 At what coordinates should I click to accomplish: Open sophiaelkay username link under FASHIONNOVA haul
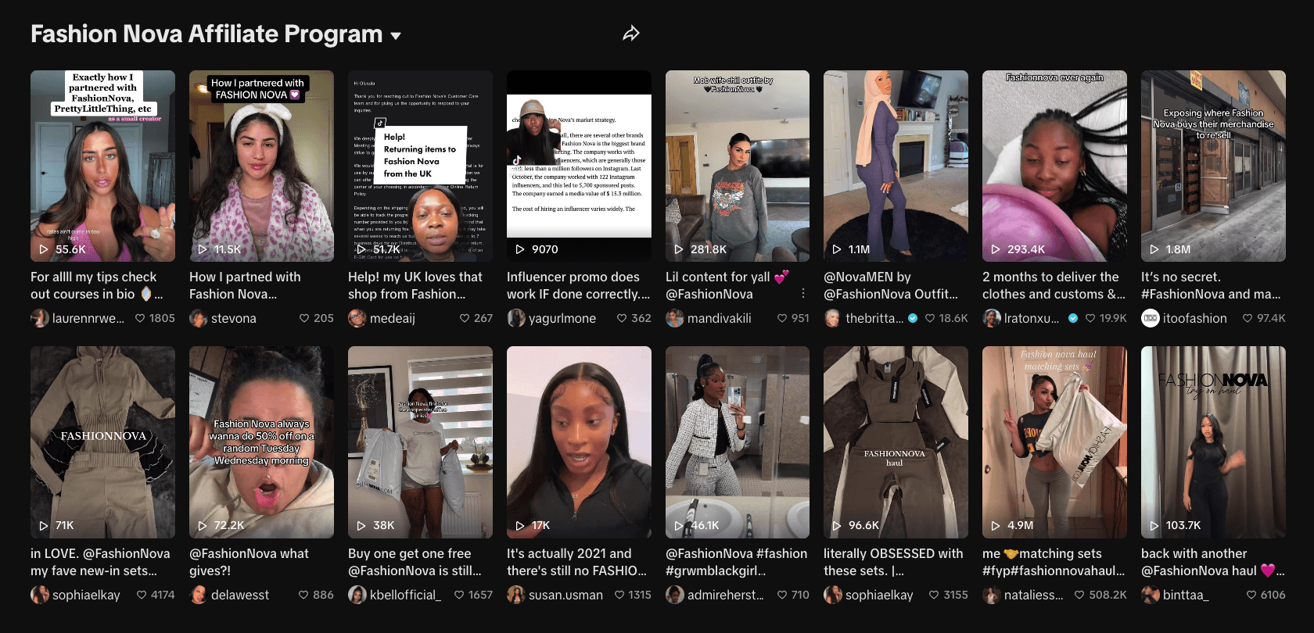(x=878, y=595)
